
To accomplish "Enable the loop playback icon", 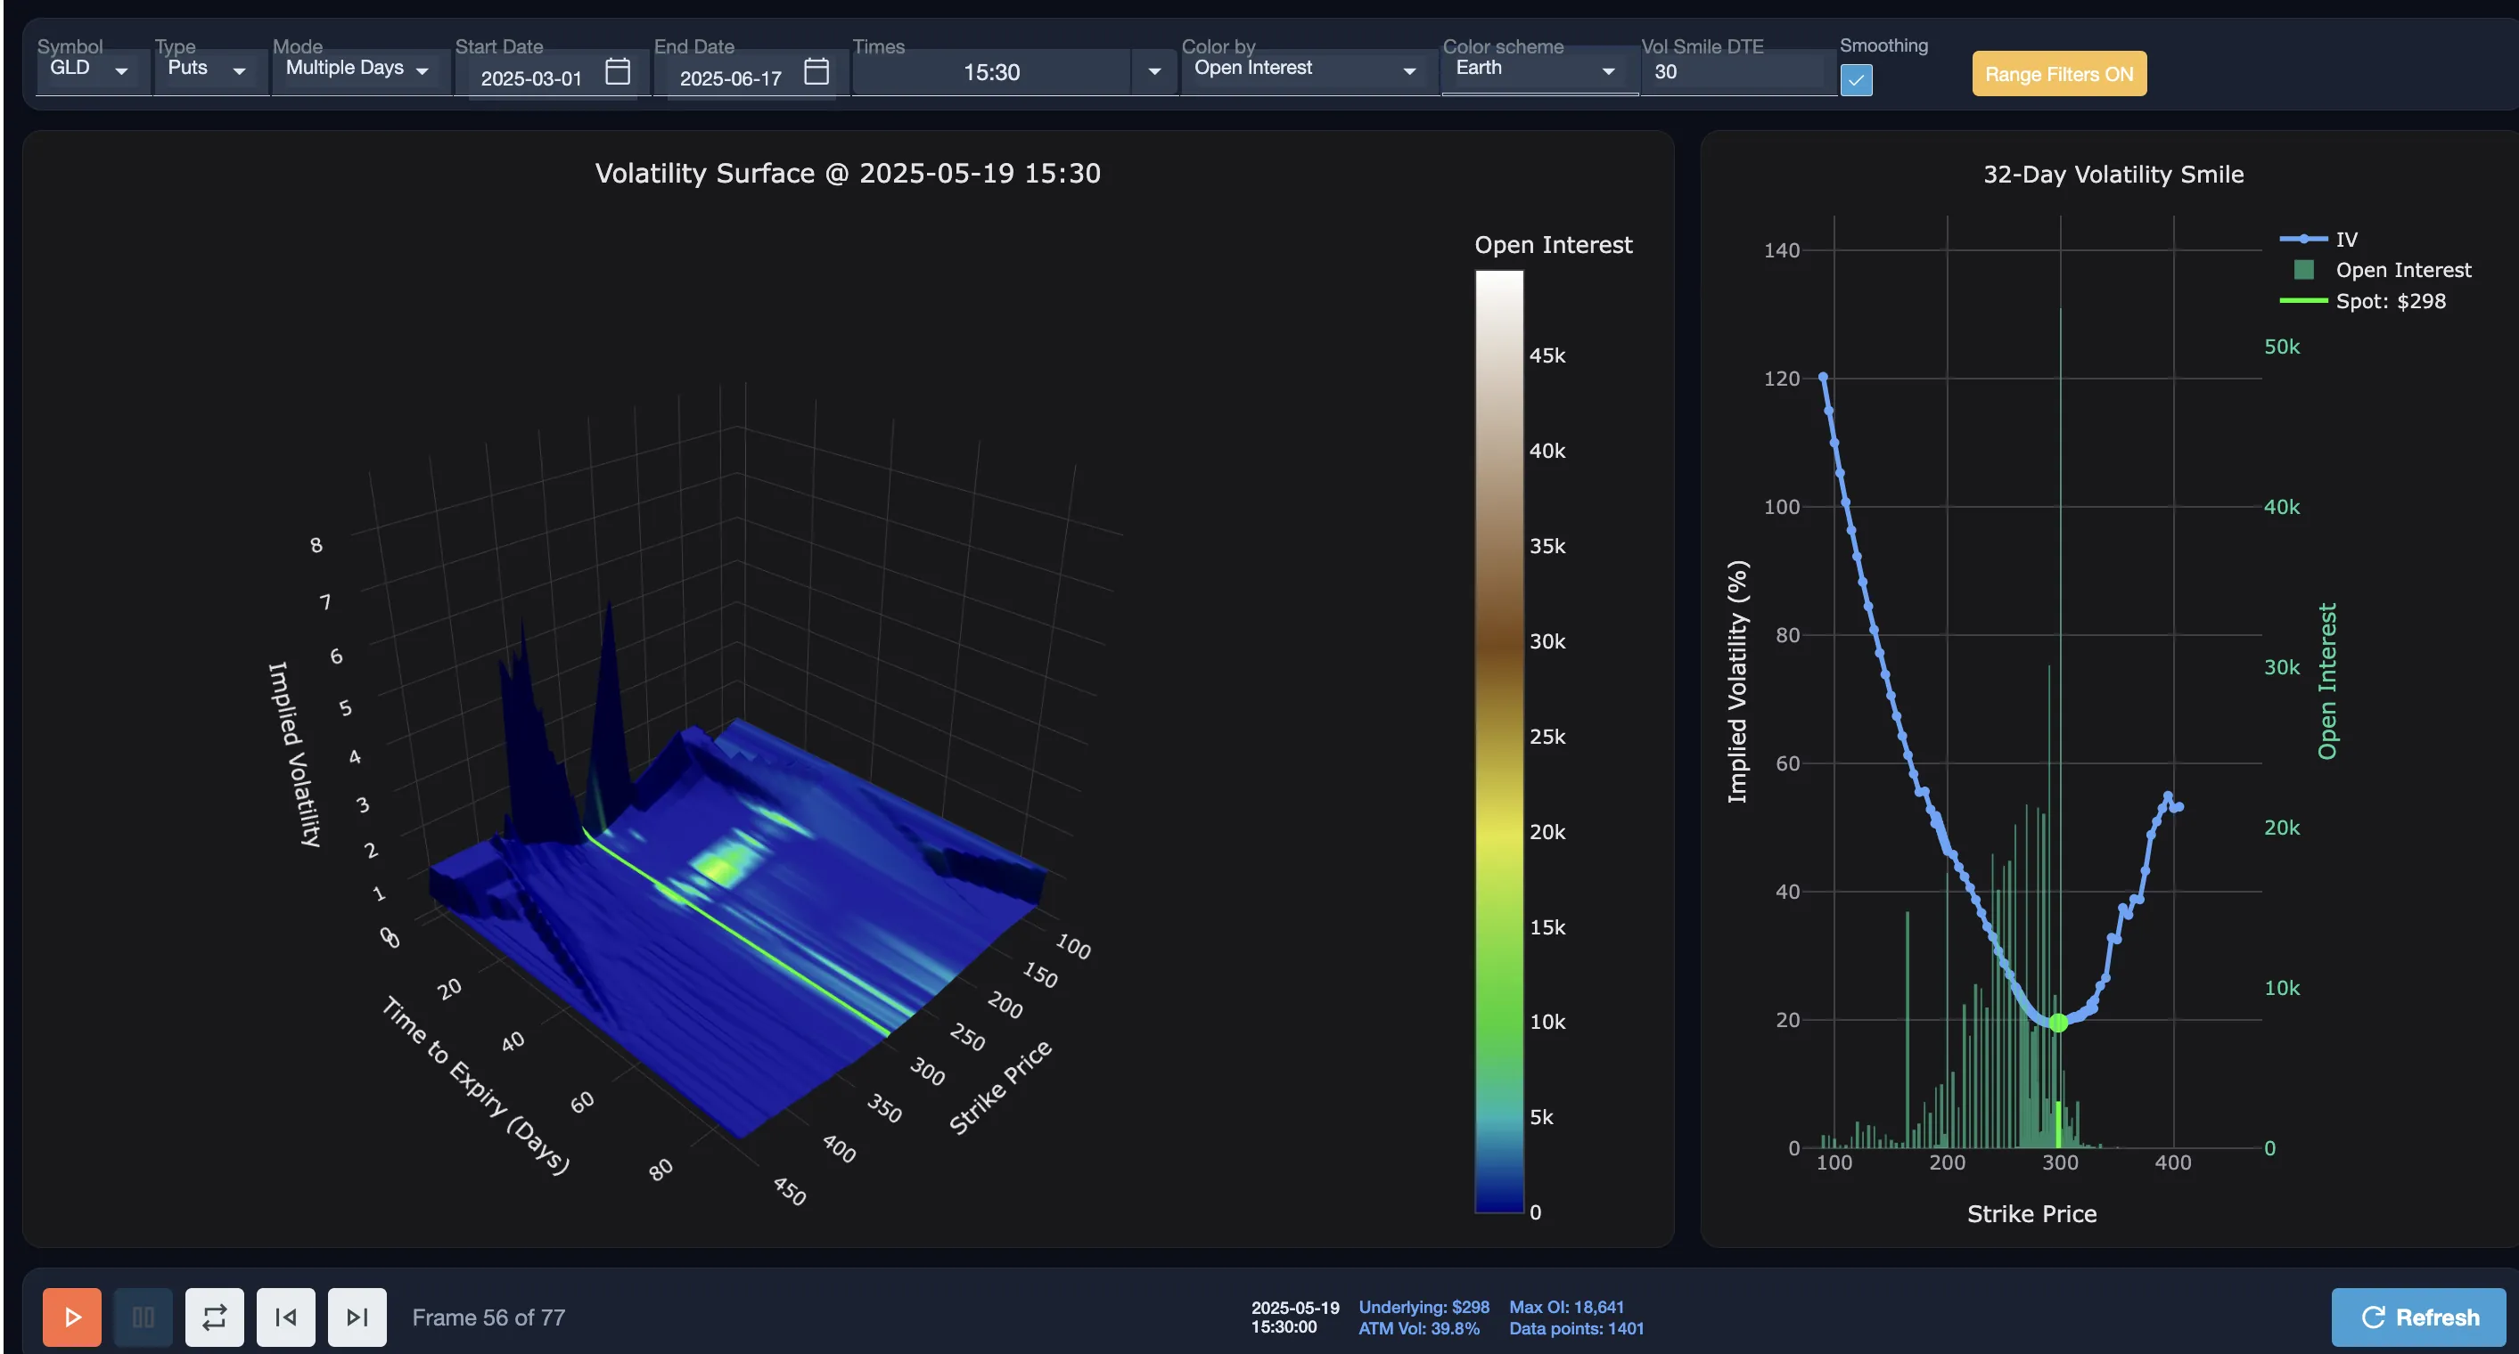I will pyautogui.click(x=214, y=1316).
